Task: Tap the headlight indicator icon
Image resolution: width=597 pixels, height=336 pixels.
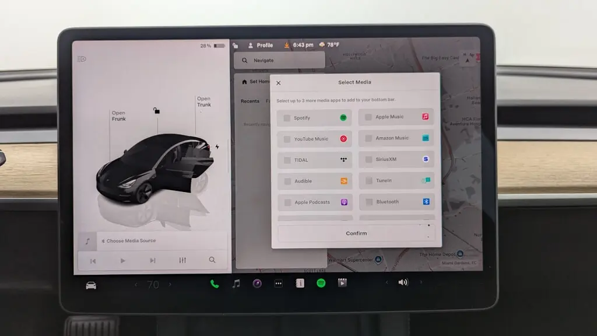Action: [82, 59]
